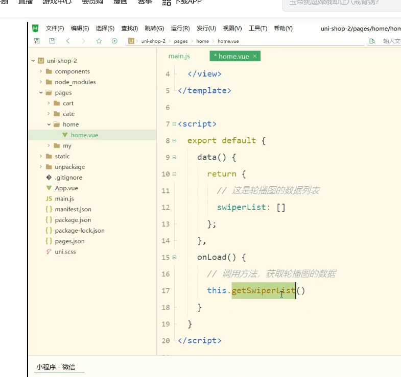
Task: Click the file search icon beside the input
Action: [372, 41]
